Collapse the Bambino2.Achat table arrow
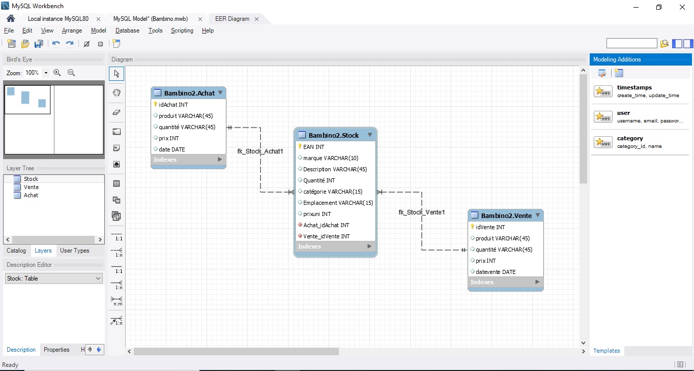Image resolution: width=694 pixels, height=371 pixels. point(220,93)
